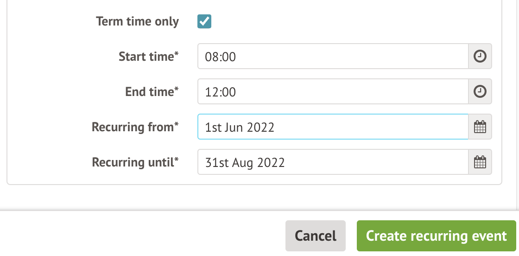Focus the End time field showing 12:00
Screen dimensions: 519x256
(333, 92)
